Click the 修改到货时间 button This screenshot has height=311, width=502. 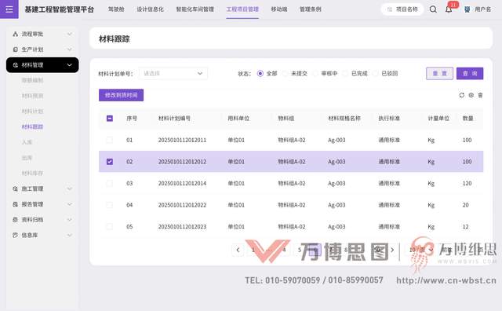point(121,95)
